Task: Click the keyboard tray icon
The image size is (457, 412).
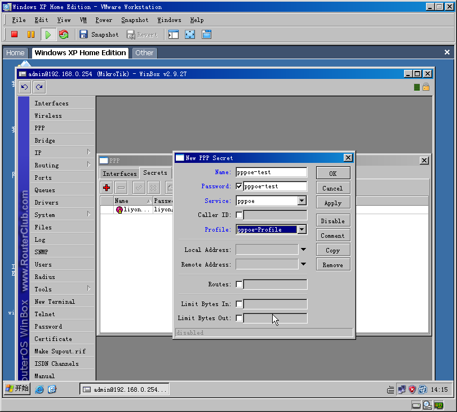Action: 391,390
